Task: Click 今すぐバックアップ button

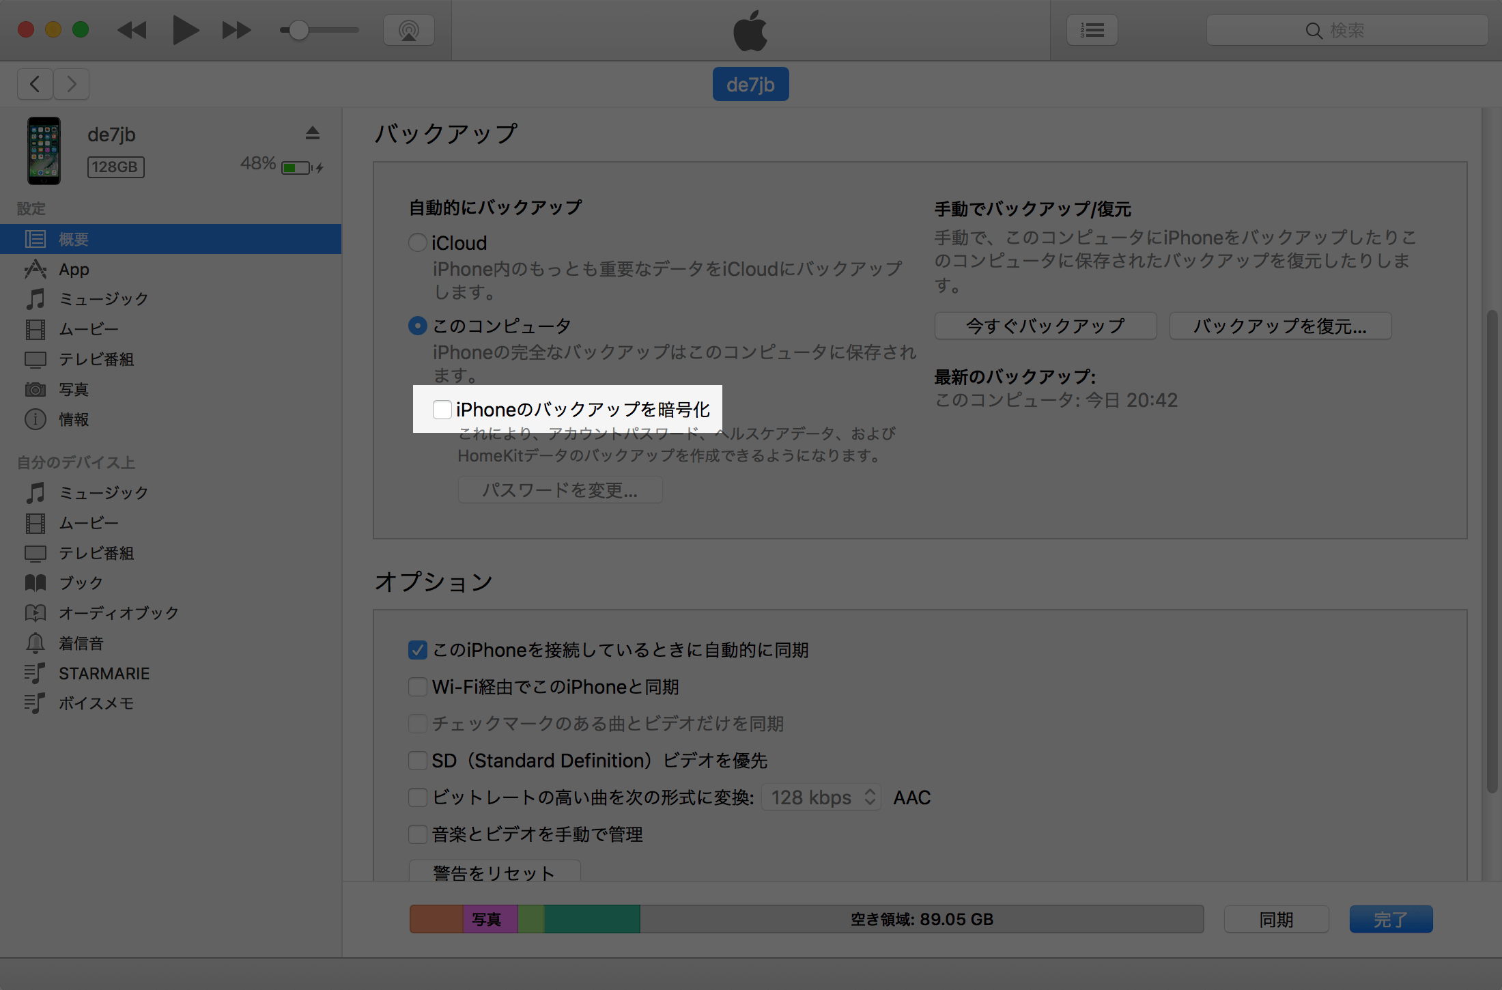Action: pos(1045,326)
